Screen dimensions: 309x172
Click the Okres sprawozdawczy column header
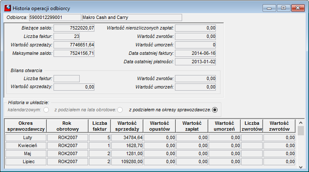point(26,126)
